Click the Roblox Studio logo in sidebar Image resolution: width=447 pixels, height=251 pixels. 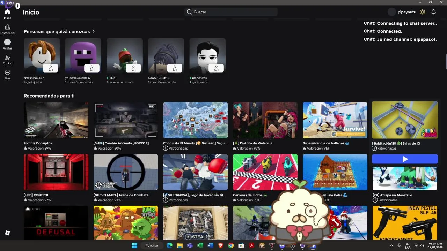pos(7,233)
